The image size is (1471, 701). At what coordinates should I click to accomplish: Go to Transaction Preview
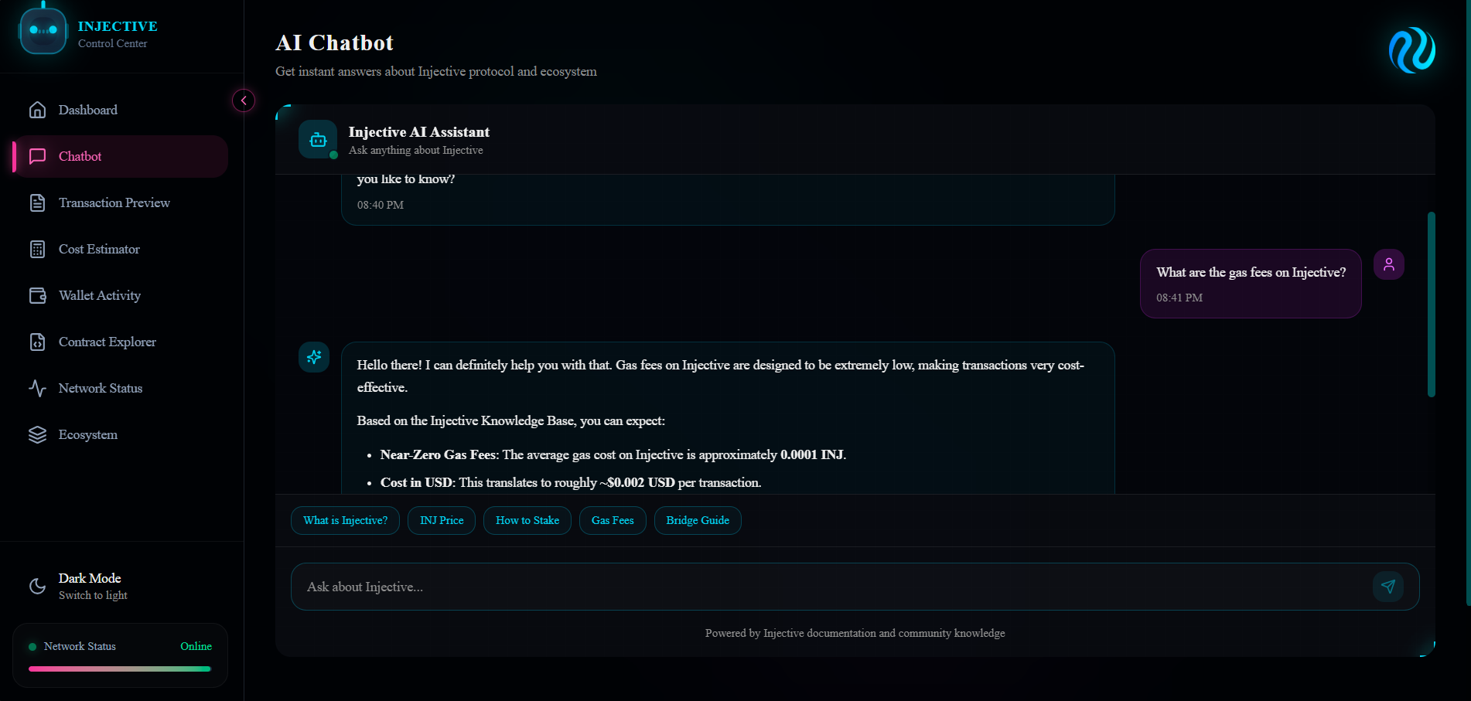pos(121,202)
